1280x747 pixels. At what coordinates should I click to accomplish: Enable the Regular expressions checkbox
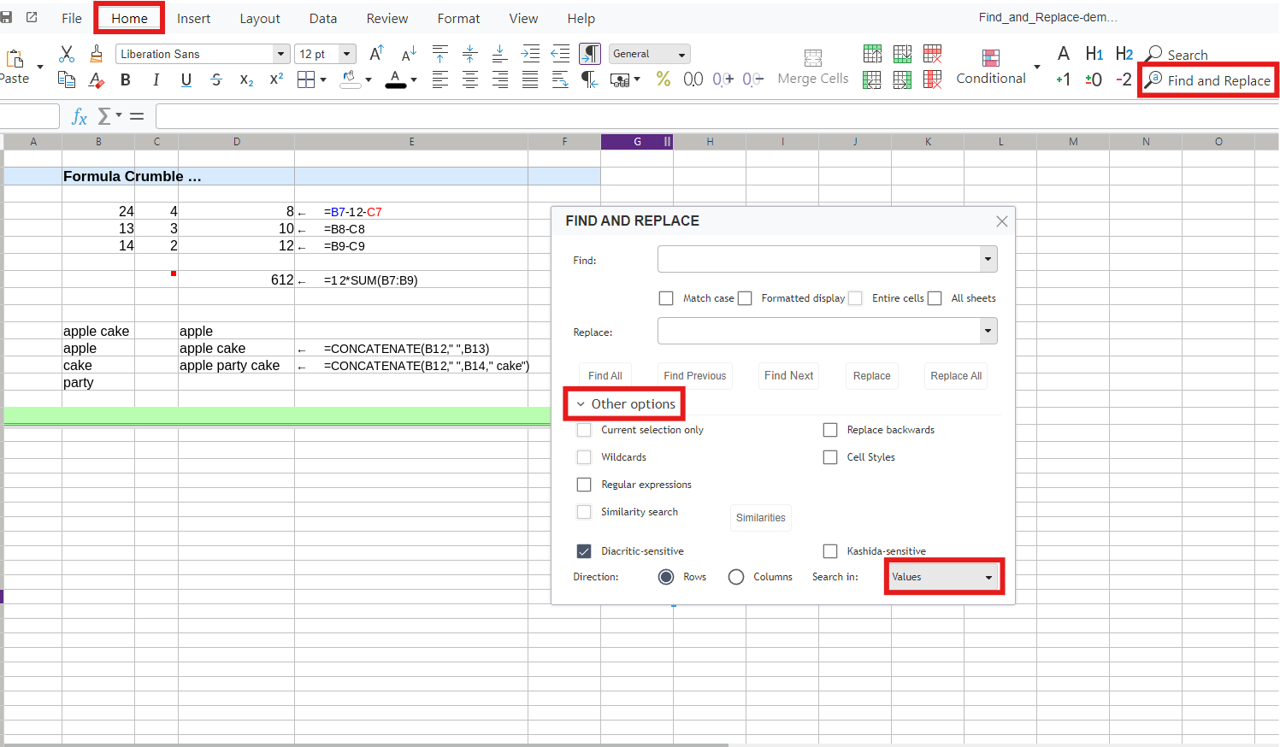tap(584, 485)
